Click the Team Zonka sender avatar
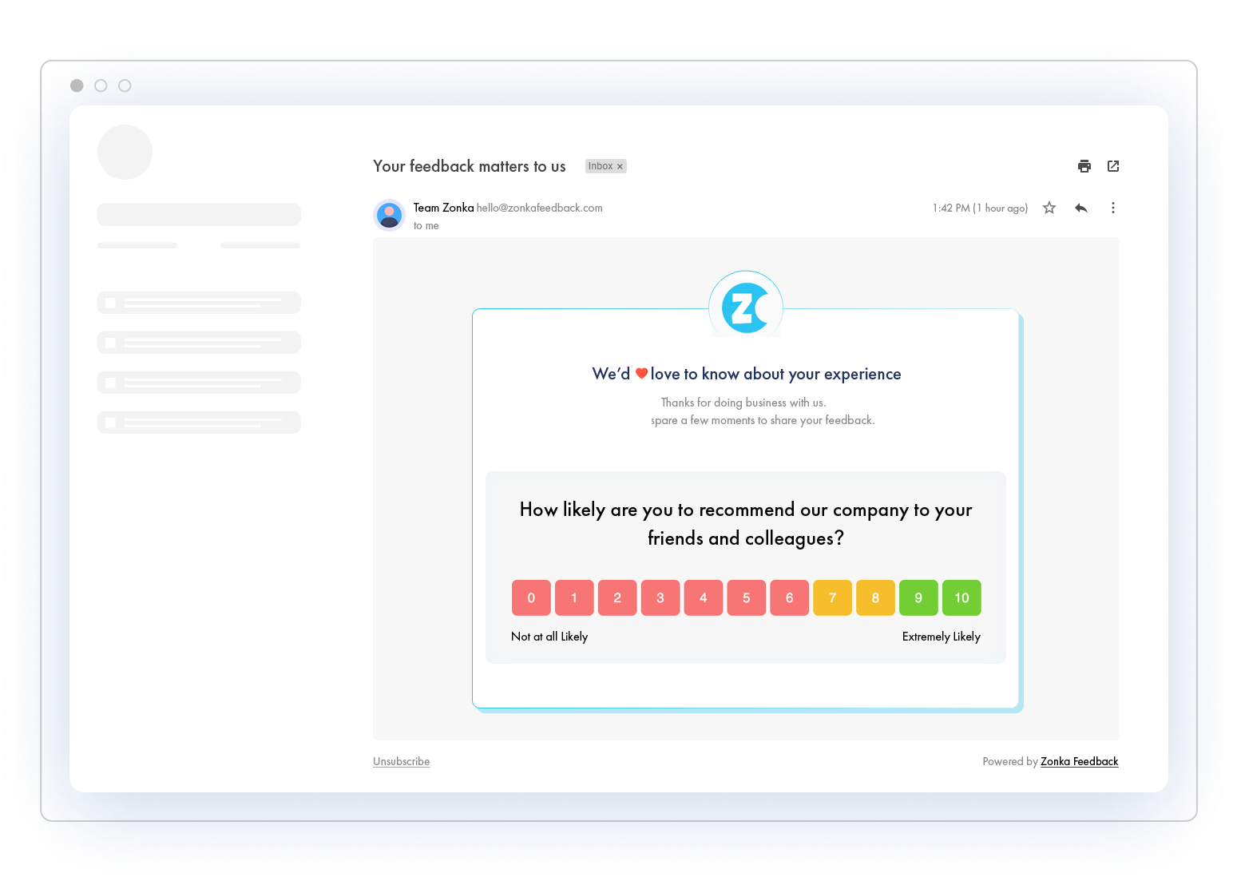1237x877 pixels. pyautogui.click(x=390, y=215)
